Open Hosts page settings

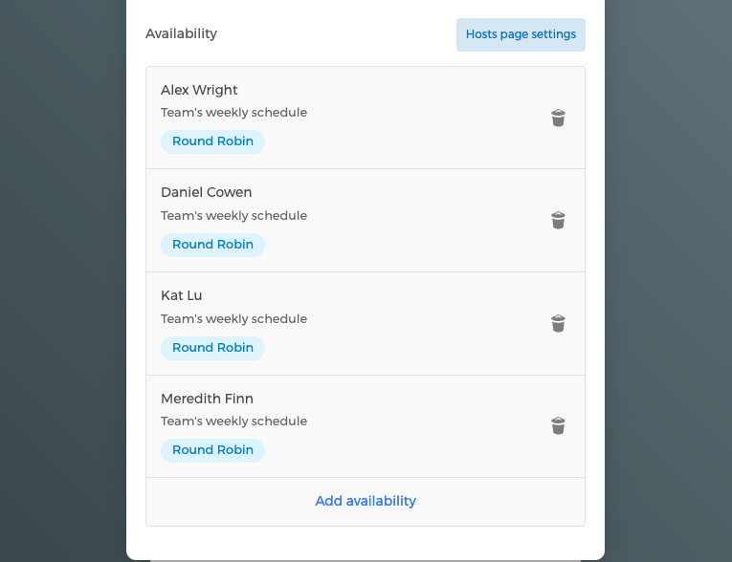521,34
